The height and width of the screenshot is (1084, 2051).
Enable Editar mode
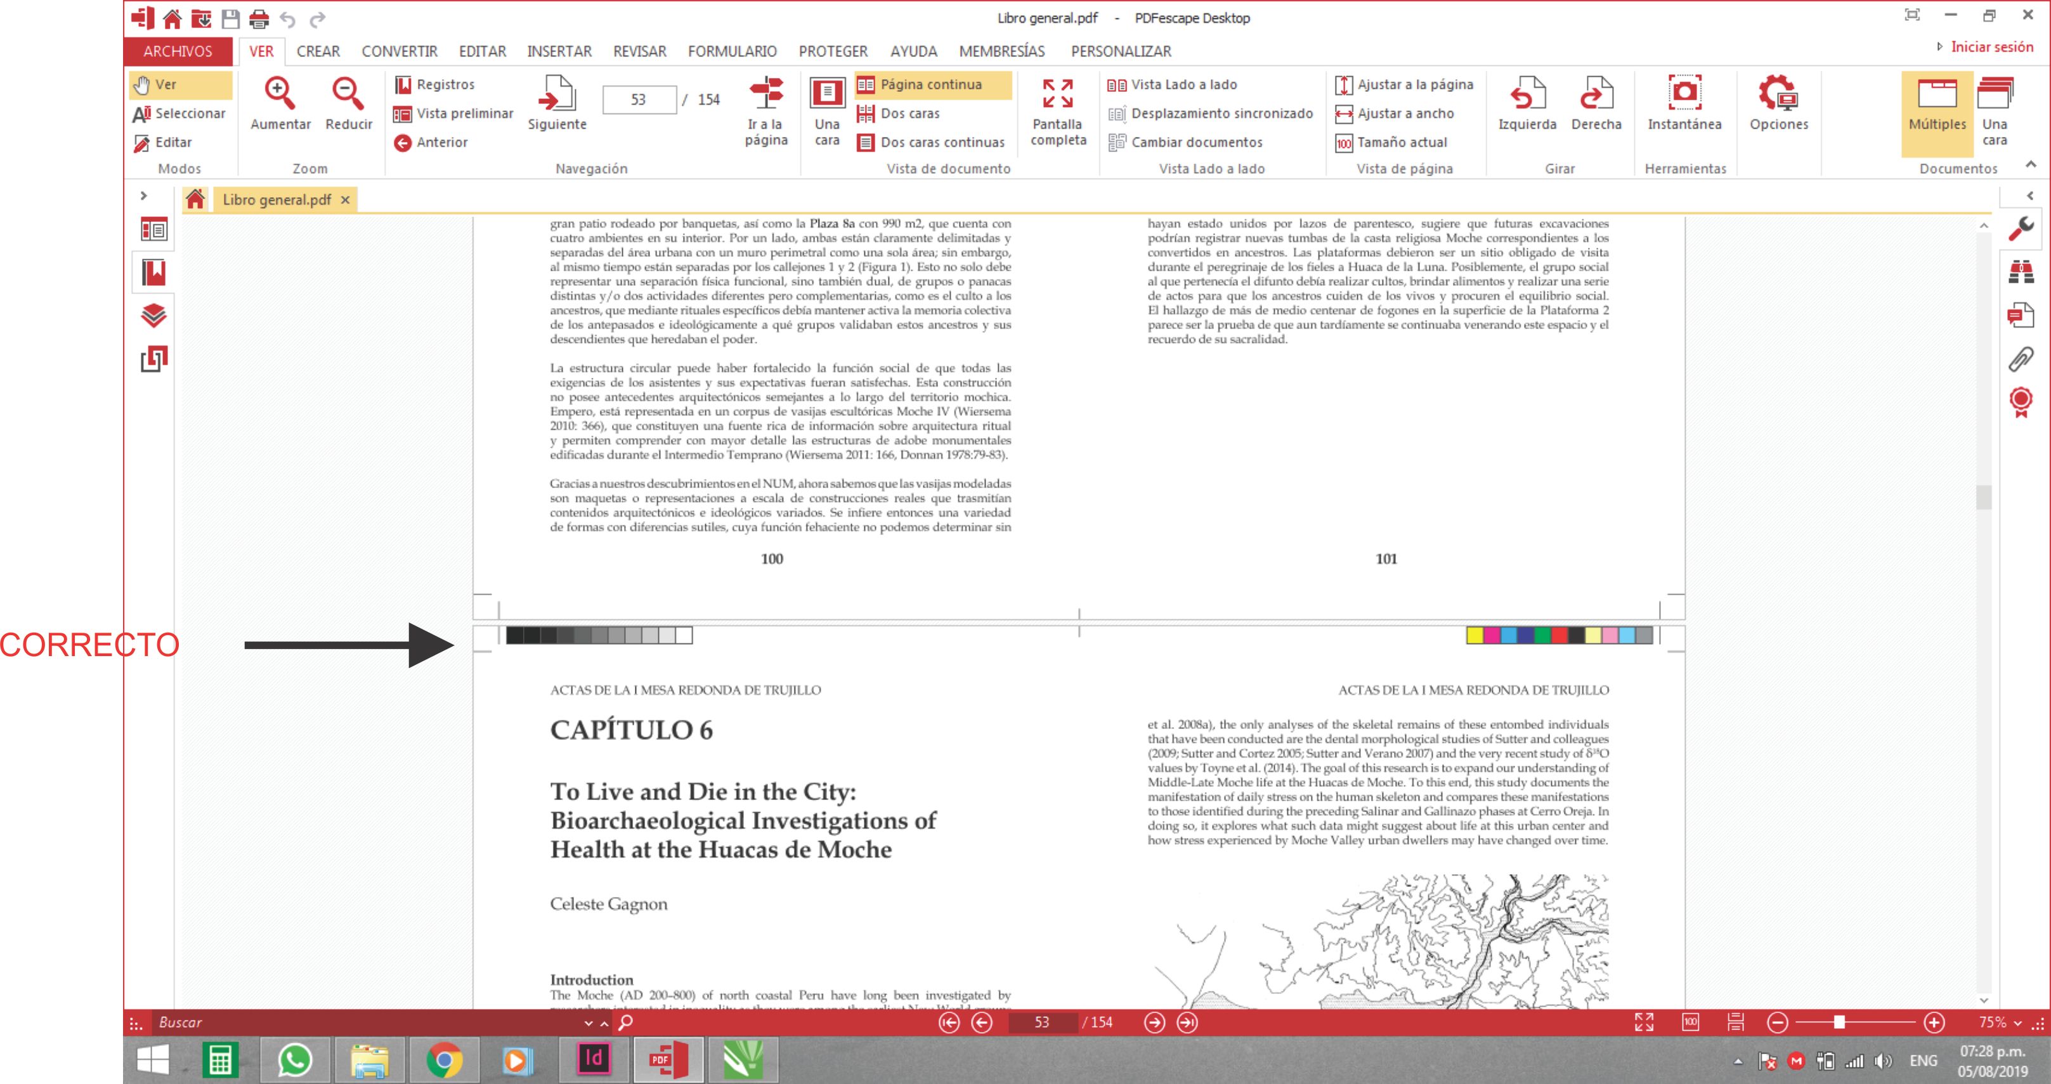click(x=163, y=143)
